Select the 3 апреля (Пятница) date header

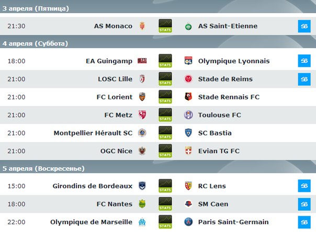click(x=36, y=9)
